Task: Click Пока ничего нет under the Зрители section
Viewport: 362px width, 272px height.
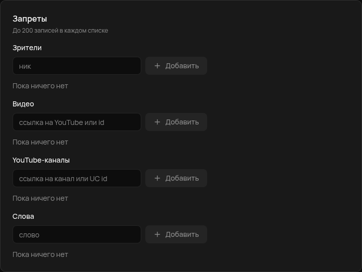Action: point(40,86)
